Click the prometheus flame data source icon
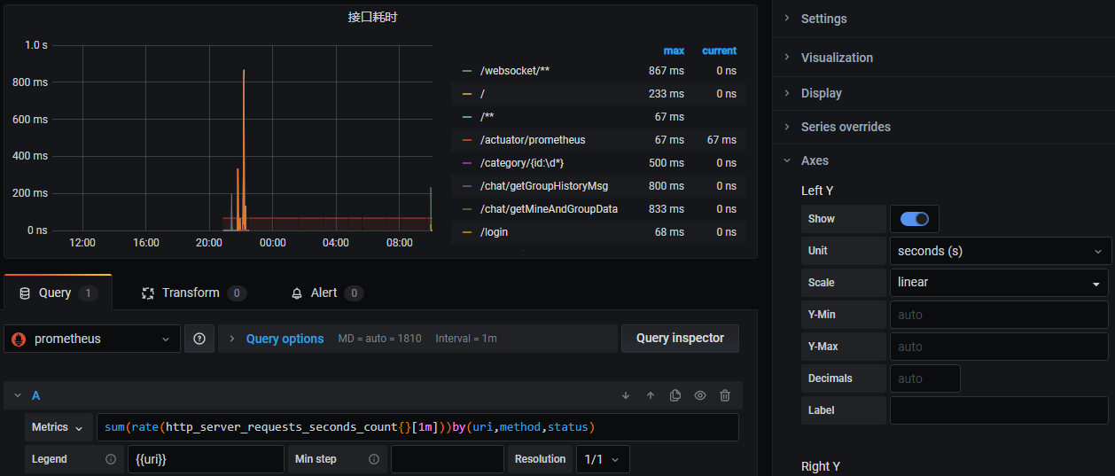Screen dimensions: 1115x476 (x=19, y=339)
